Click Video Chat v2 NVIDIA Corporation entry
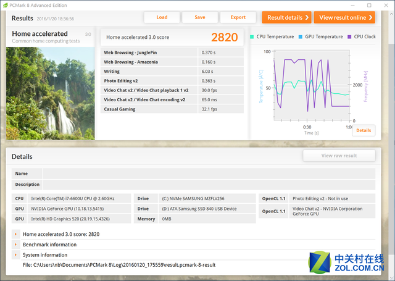This screenshot has width=395, height=281. [x=332, y=211]
